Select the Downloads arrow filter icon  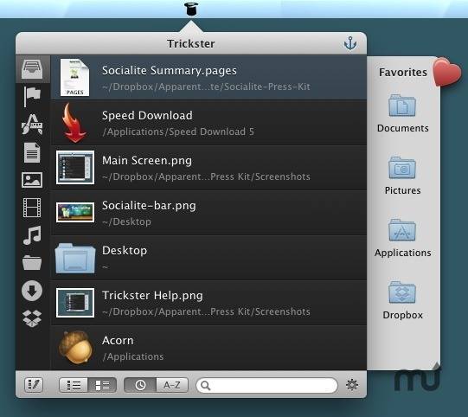click(x=32, y=291)
